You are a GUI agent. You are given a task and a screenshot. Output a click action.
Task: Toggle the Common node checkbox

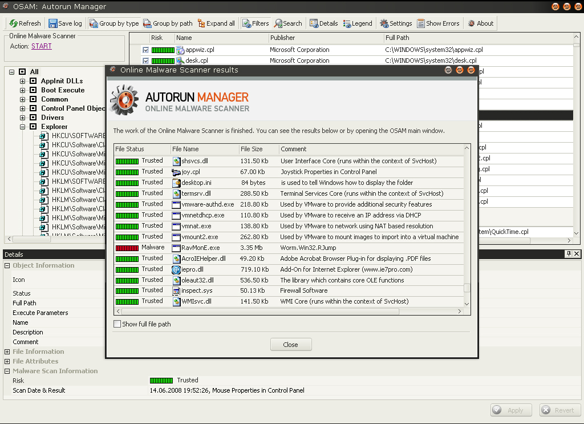tap(33, 99)
